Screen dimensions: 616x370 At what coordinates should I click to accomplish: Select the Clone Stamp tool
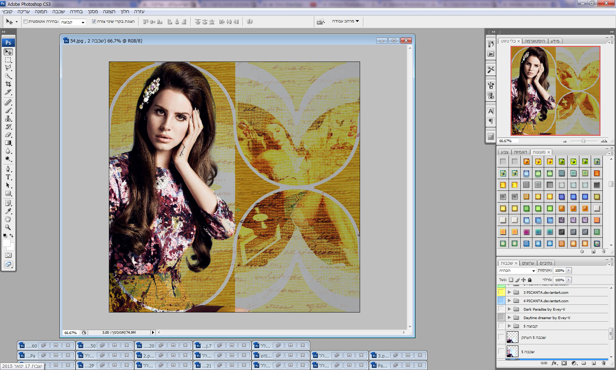tap(8, 119)
